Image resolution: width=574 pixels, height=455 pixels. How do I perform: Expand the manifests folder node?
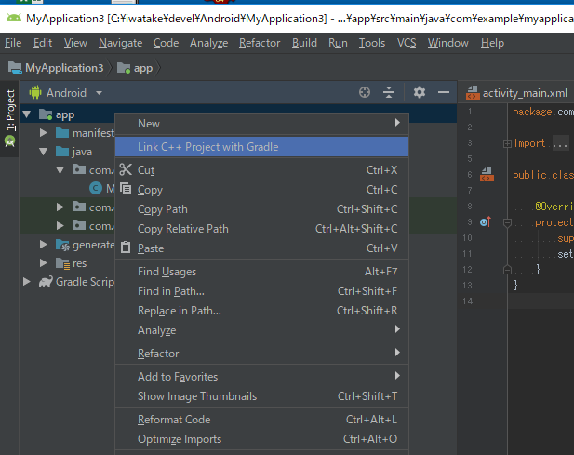43,133
